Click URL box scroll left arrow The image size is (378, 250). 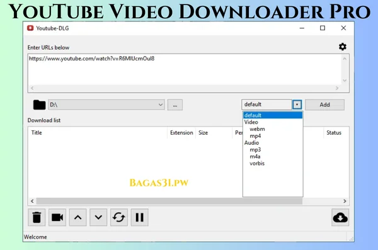pyautogui.click(x=32, y=88)
